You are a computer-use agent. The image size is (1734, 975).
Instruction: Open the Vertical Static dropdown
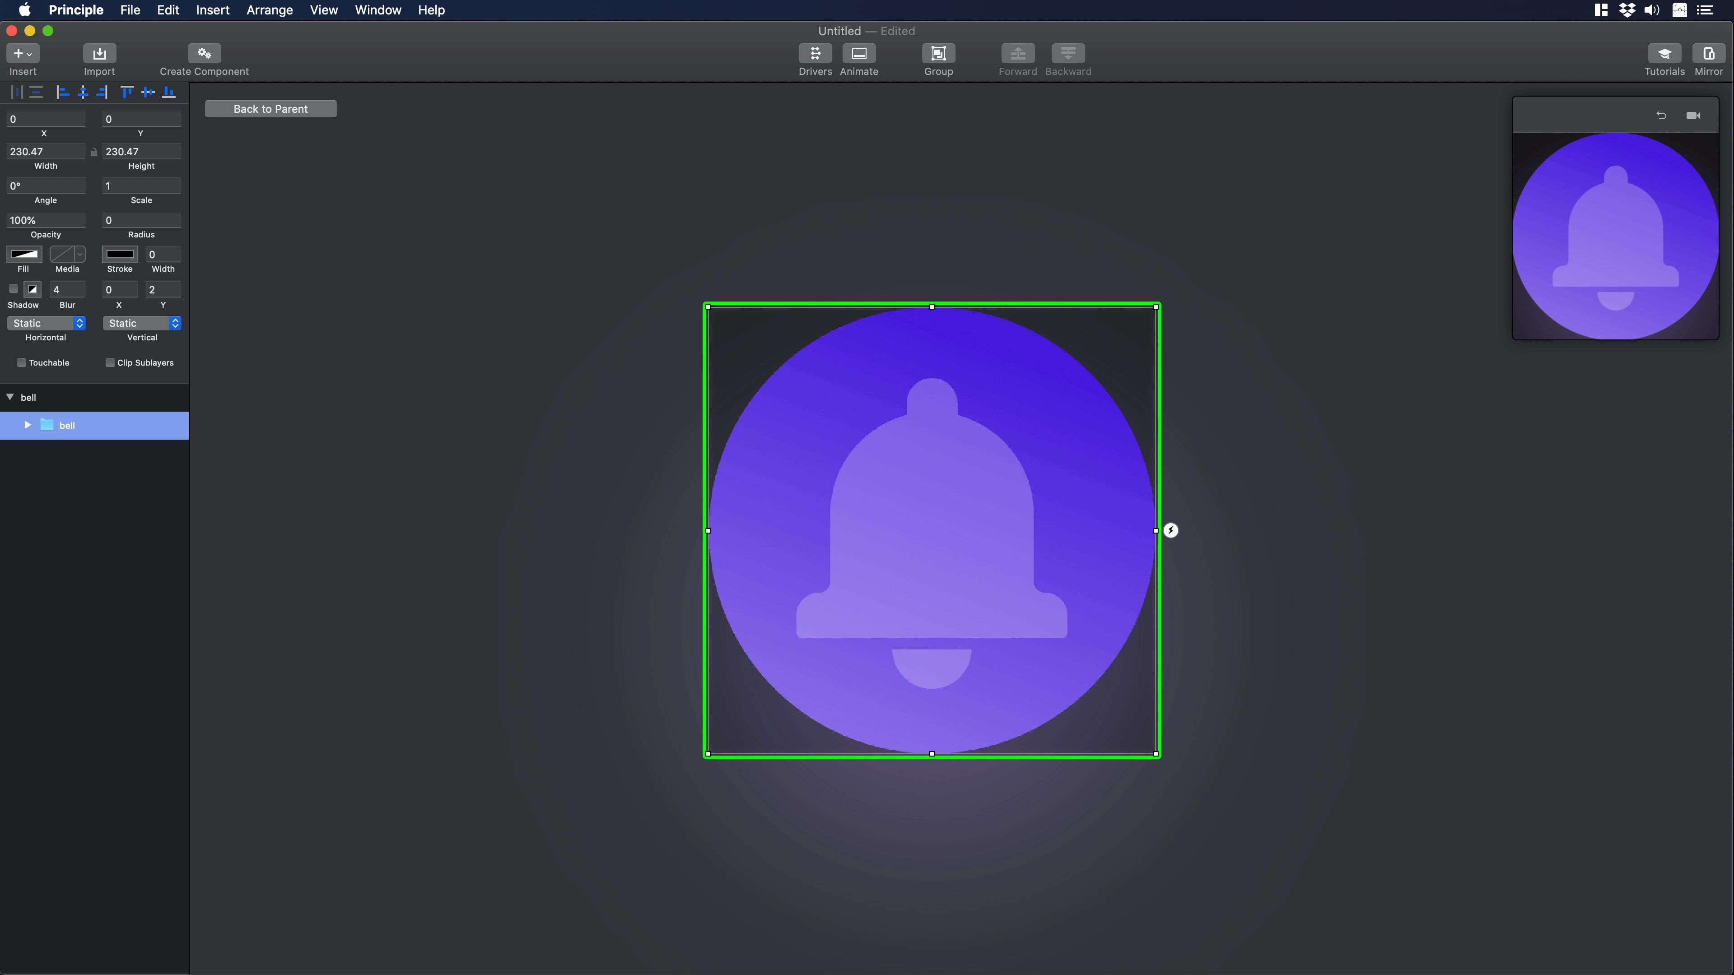pyautogui.click(x=141, y=324)
